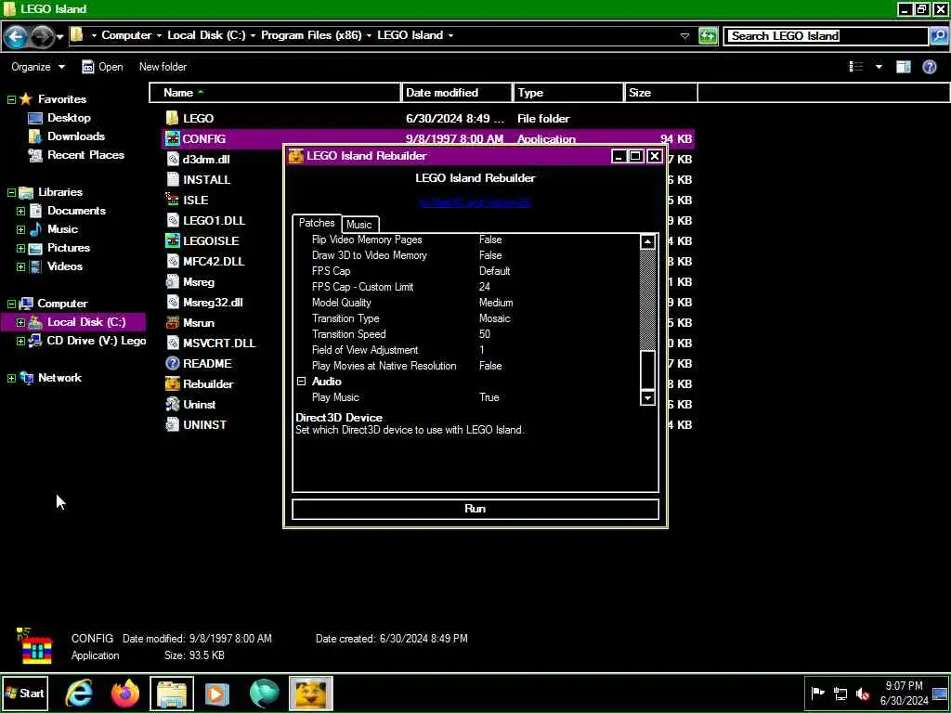Click the Rebuilder scrollbar up arrow
Screen dimensions: 951x713
(x=647, y=242)
